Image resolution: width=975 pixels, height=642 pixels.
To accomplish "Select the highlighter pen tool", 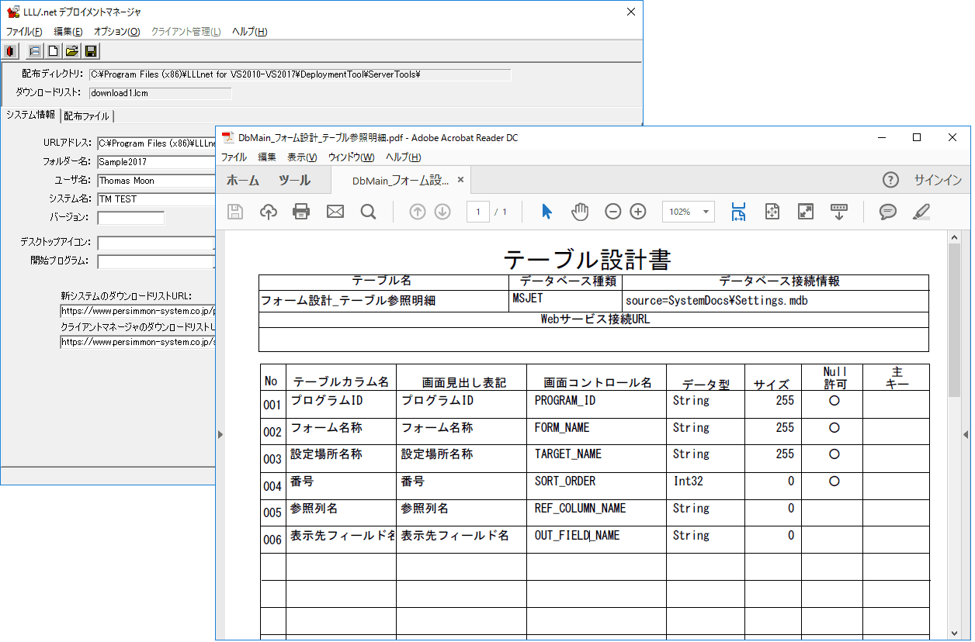I will (921, 212).
